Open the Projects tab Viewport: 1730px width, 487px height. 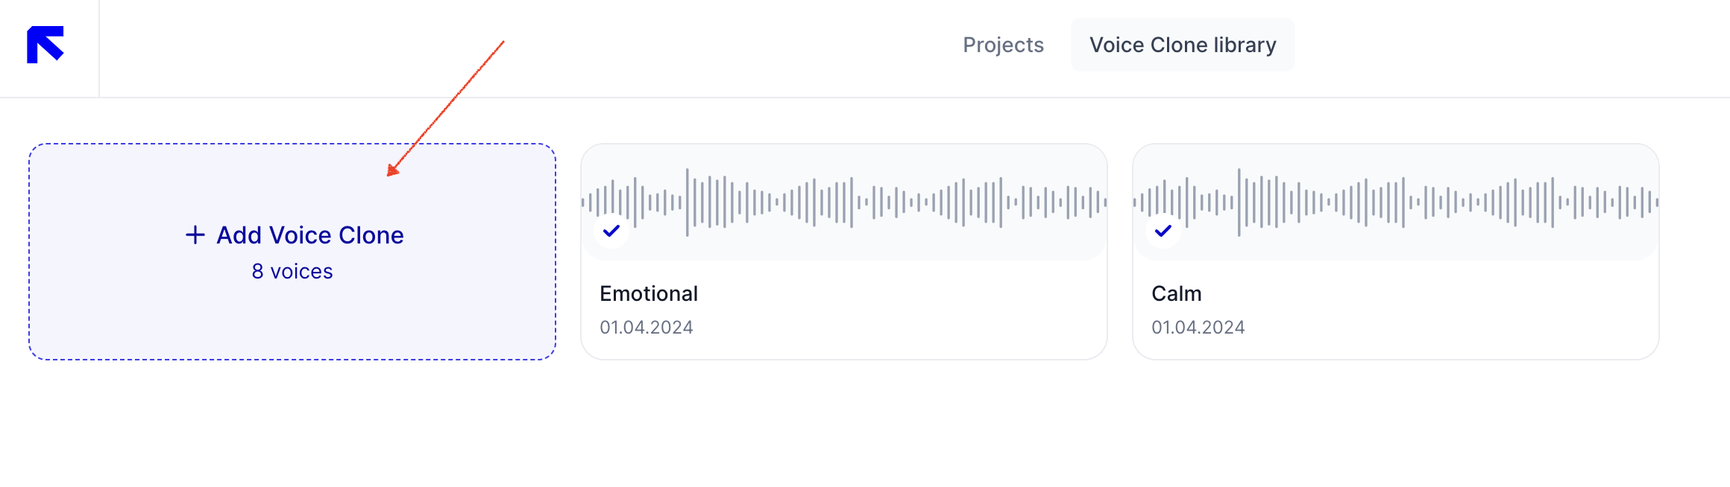coord(1003,45)
